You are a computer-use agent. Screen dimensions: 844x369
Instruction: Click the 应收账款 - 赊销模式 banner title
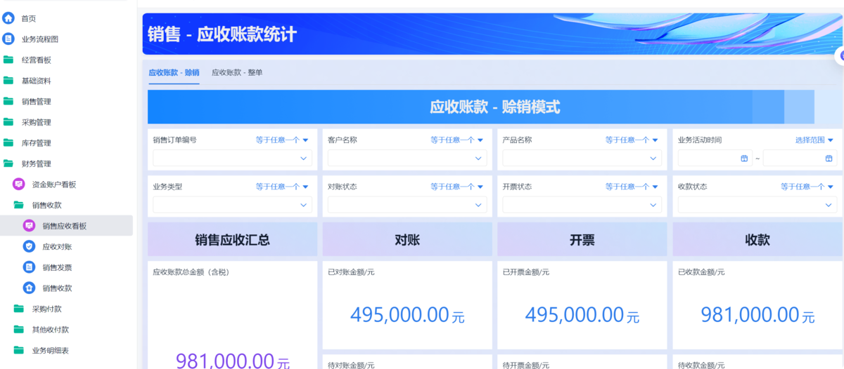coord(495,107)
